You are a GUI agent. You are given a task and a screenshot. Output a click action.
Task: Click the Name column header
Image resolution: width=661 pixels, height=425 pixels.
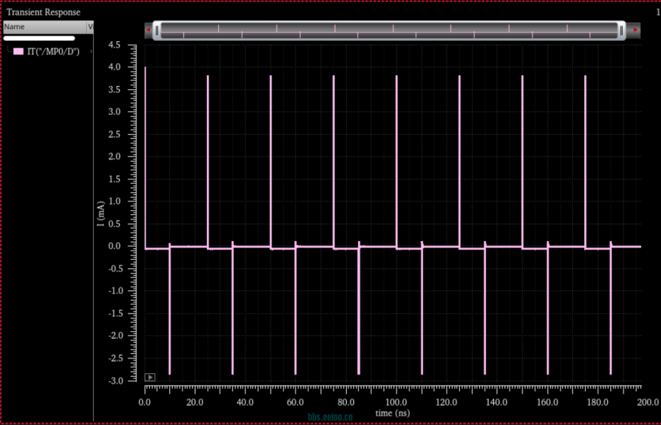[x=43, y=27]
